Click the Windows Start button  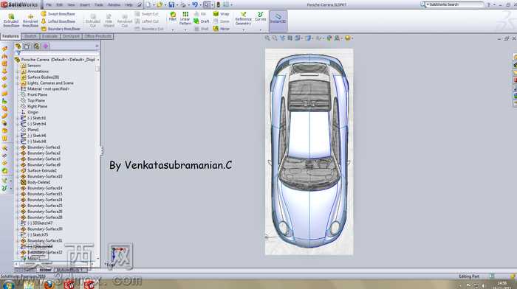tap(8, 285)
